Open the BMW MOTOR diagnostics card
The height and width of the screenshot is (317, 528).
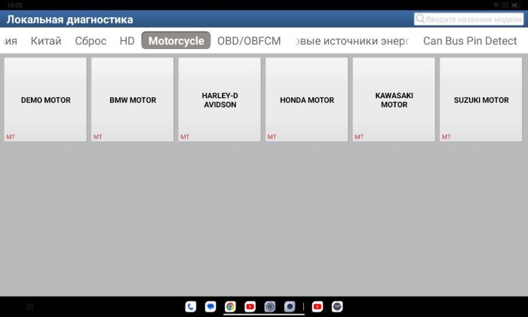tap(132, 100)
